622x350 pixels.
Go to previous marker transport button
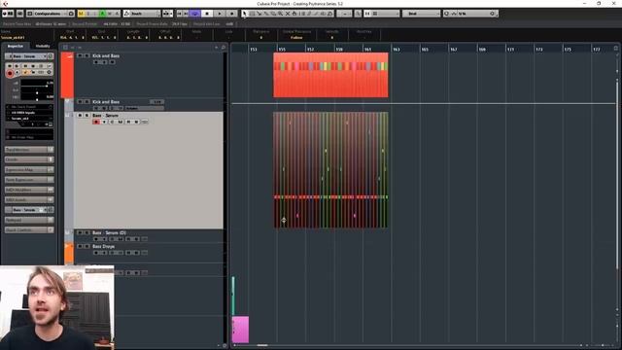point(179,14)
